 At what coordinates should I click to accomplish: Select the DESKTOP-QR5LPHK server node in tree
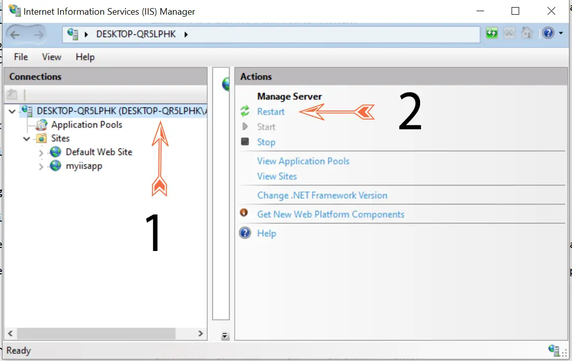pyautogui.click(x=121, y=111)
